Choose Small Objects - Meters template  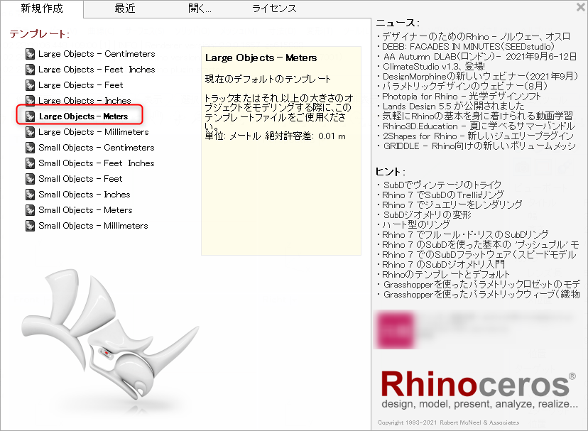click(85, 210)
